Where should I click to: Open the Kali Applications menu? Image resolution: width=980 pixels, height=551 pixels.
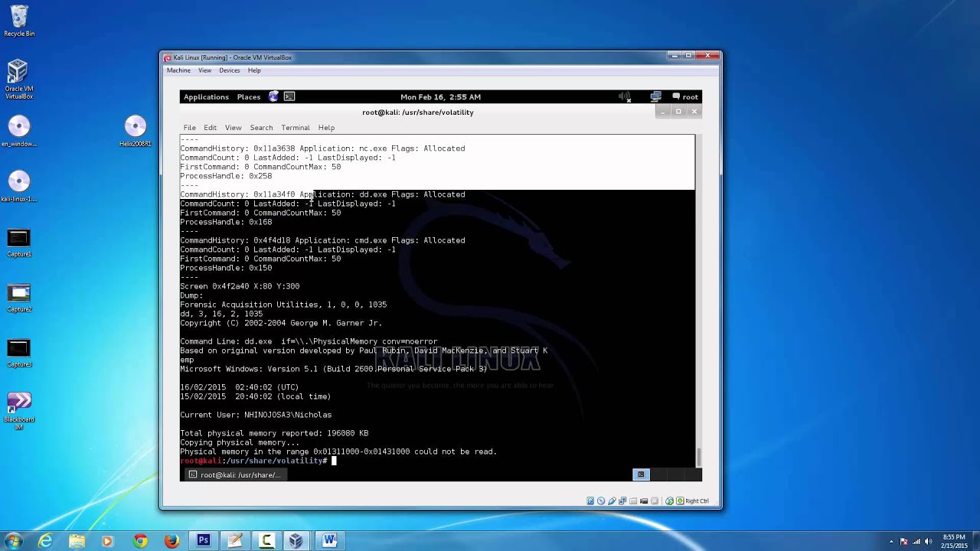206,97
